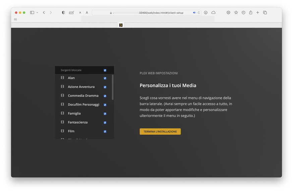Uncheck the Docufilm Personaggi checkbox

(105, 105)
